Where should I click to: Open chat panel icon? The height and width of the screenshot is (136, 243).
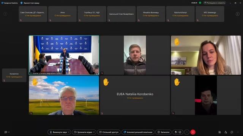click(x=232, y=132)
